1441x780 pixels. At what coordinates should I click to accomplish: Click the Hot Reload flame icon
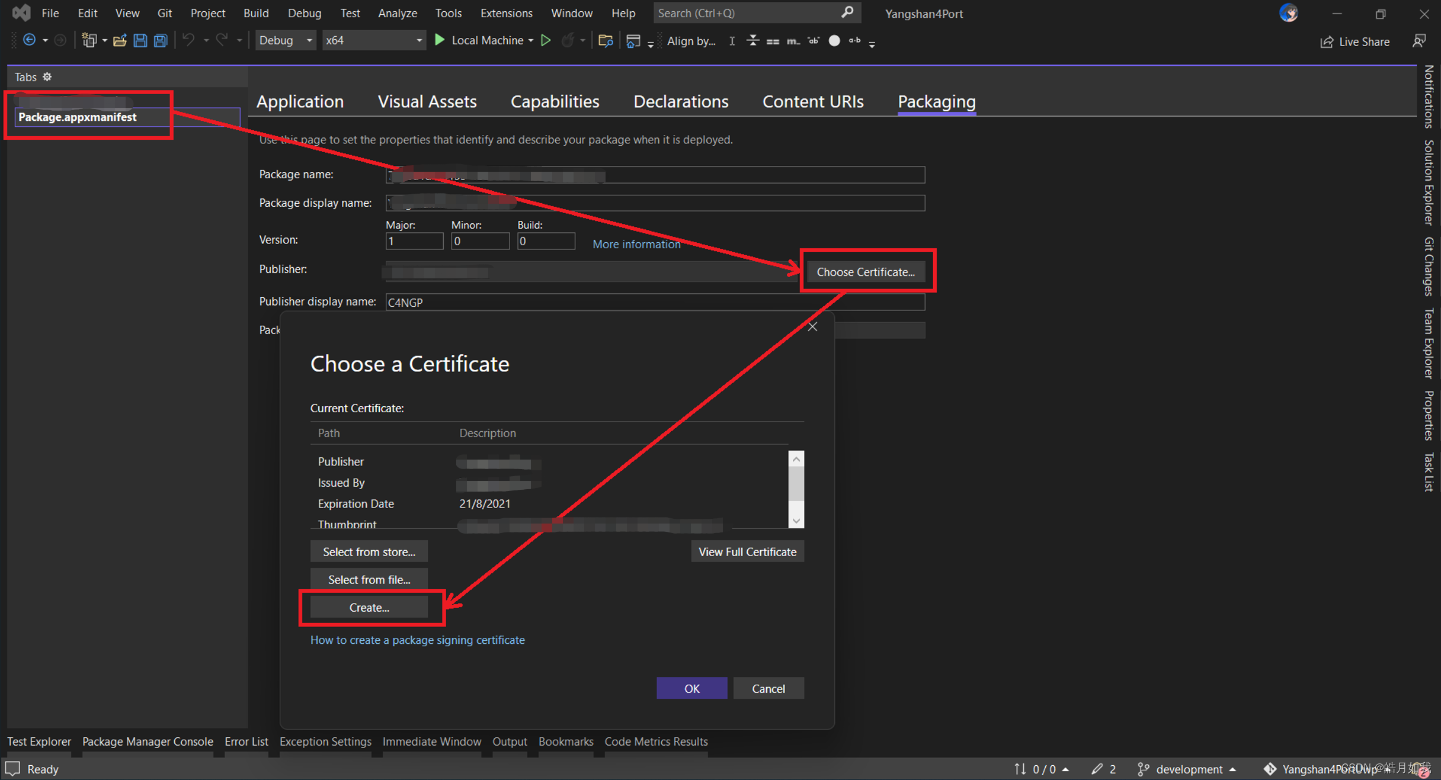[568, 40]
